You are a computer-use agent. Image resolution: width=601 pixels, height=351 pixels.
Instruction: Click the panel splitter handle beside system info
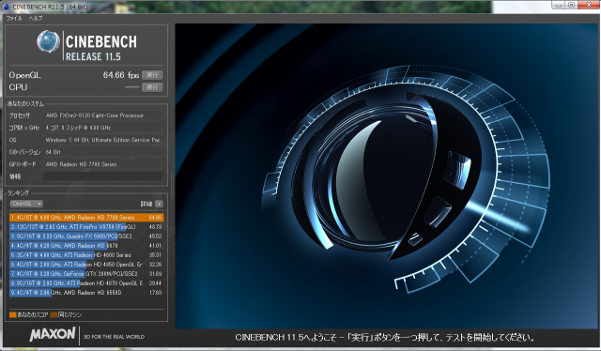coord(172,185)
